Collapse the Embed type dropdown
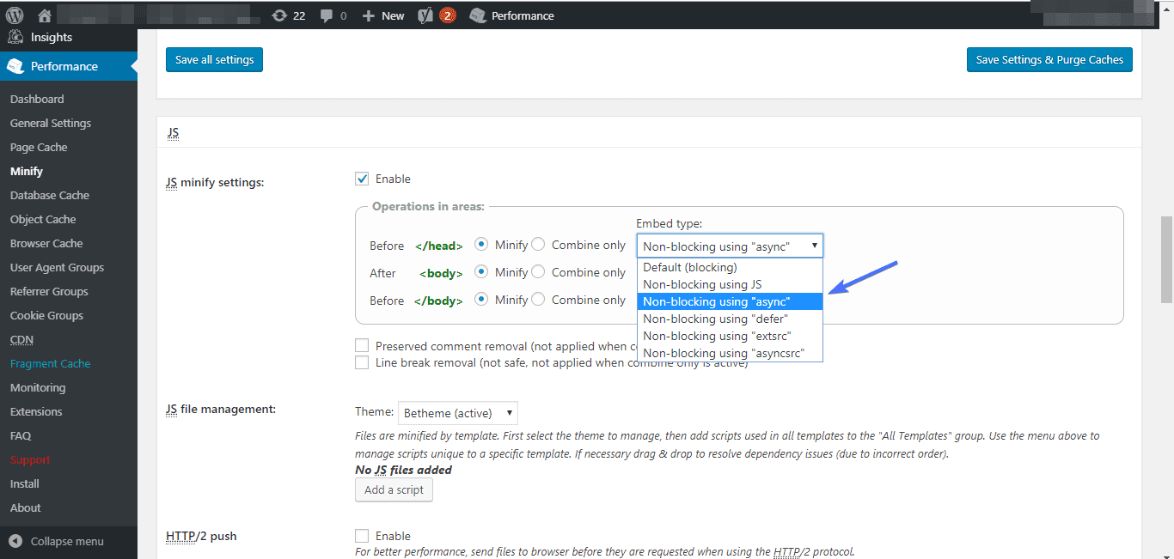Viewport: 1174px width, 559px height. [730, 246]
